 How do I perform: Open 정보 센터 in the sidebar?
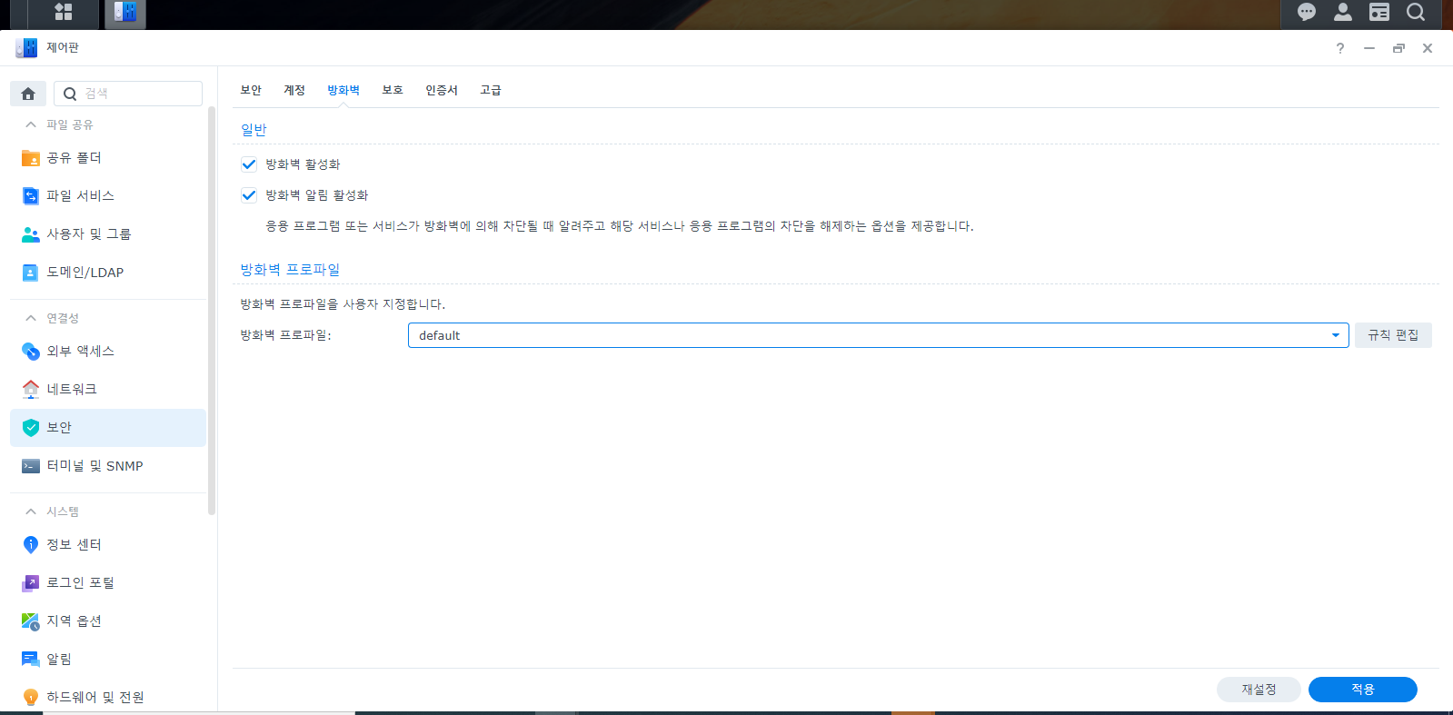pyautogui.click(x=108, y=545)
